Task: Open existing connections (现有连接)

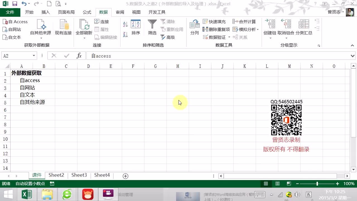Action: click(x=63, y=27)
